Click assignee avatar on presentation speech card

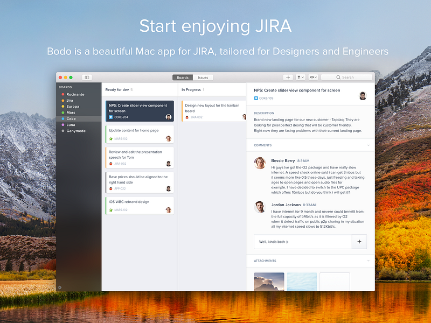click(169, 164)
